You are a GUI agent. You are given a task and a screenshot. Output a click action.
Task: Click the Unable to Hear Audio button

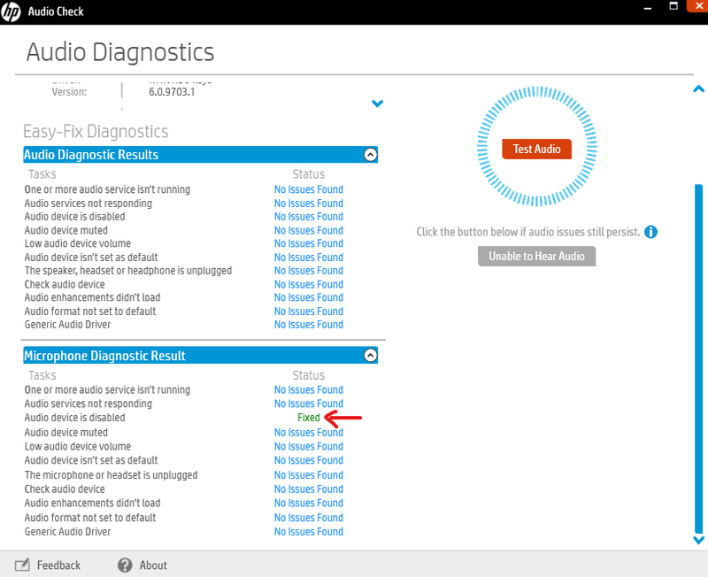point(537,257)
